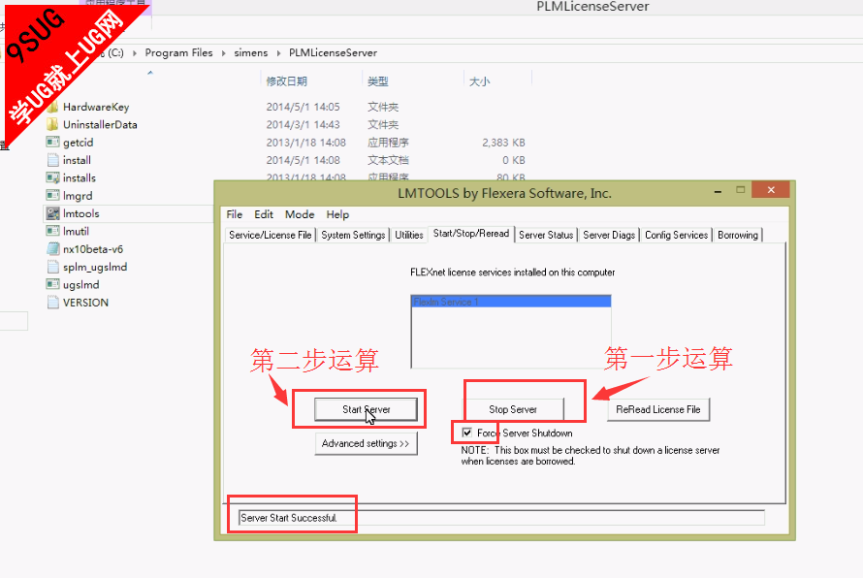Select the nx10beta-v6 file name
Viewport: 863px width, 578px height.
(93, 249)
